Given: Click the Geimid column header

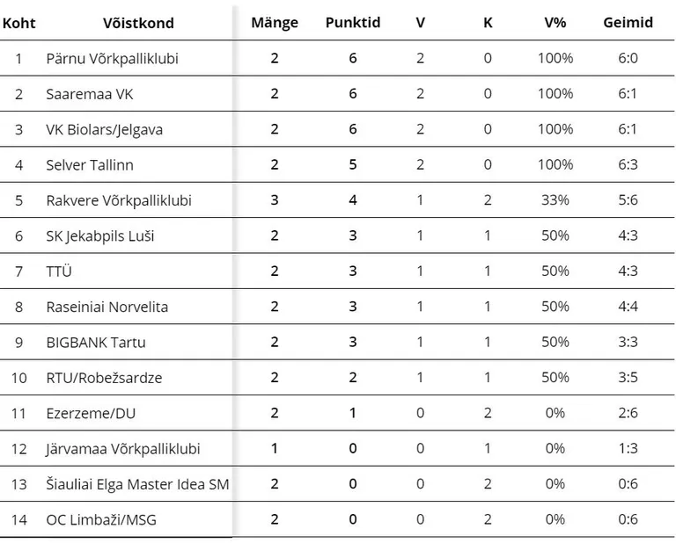Looking at the screenshot, I should click(x=628, y=22).
